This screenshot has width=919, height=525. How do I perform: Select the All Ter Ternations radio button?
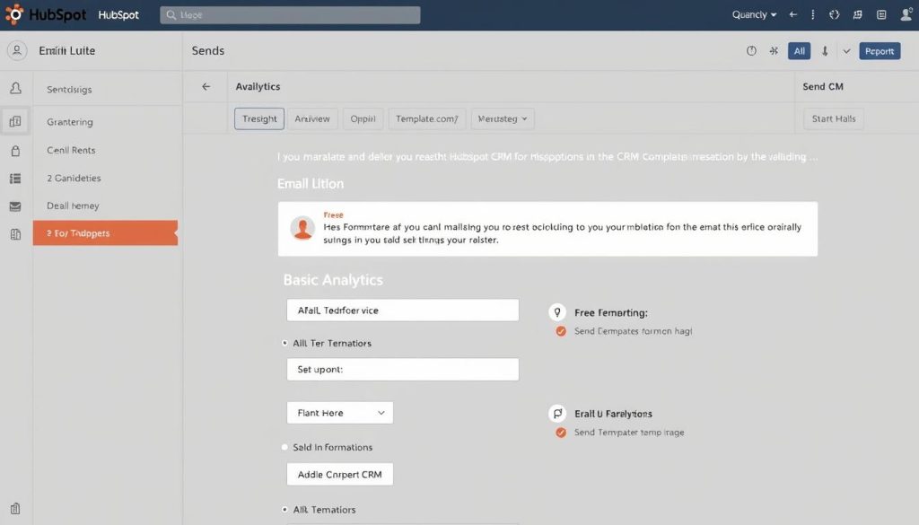[x=284, y=343]
